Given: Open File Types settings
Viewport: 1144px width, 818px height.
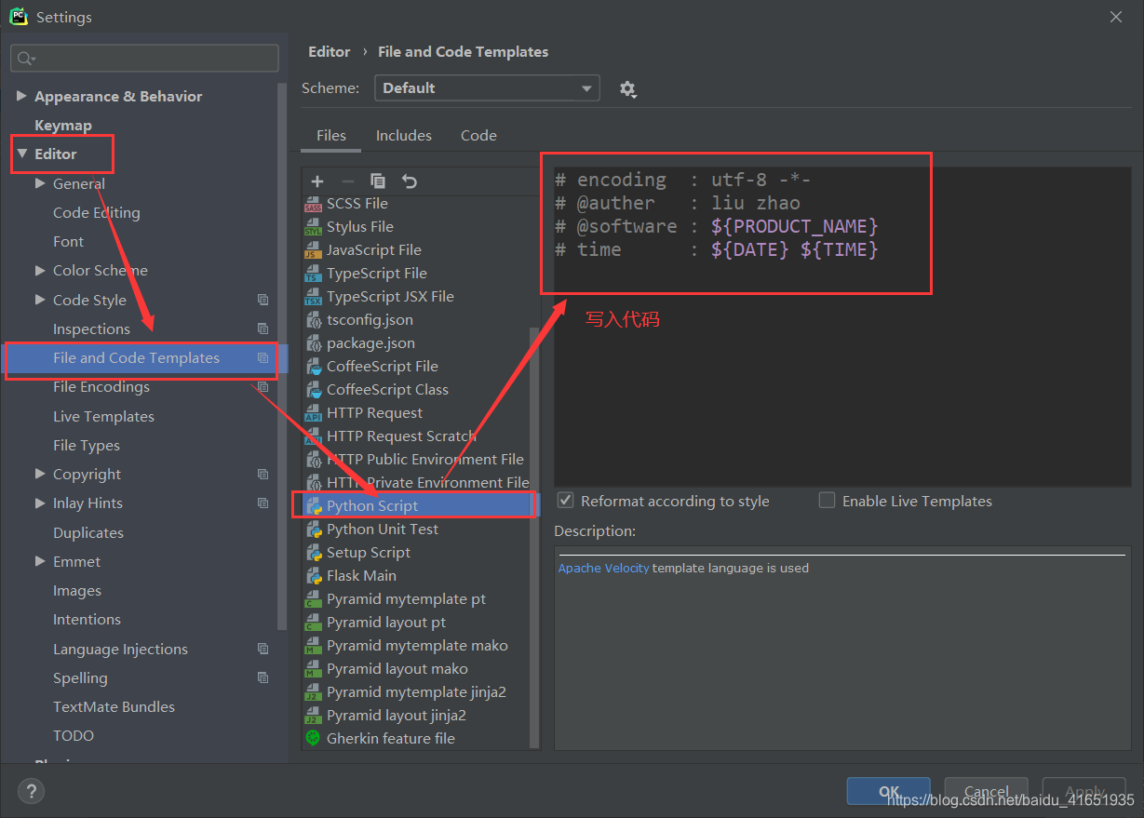Looking at the screenshot, I should [87, 446].
